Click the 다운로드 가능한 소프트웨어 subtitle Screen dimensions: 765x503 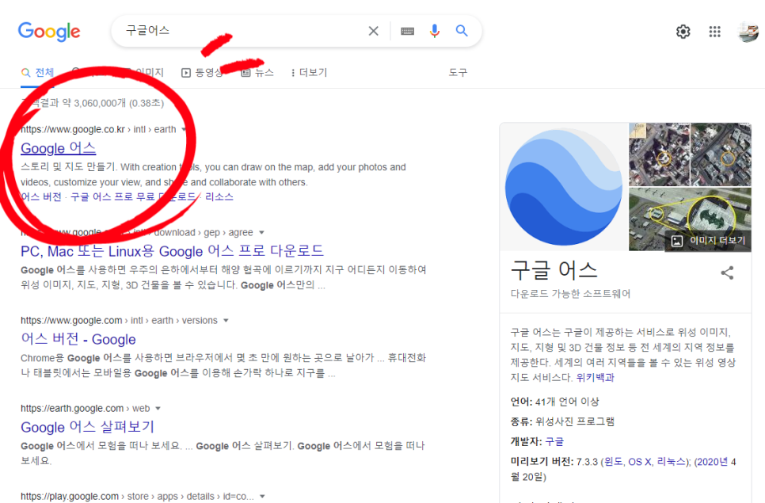pyautogui.click(x=570, y=294)
